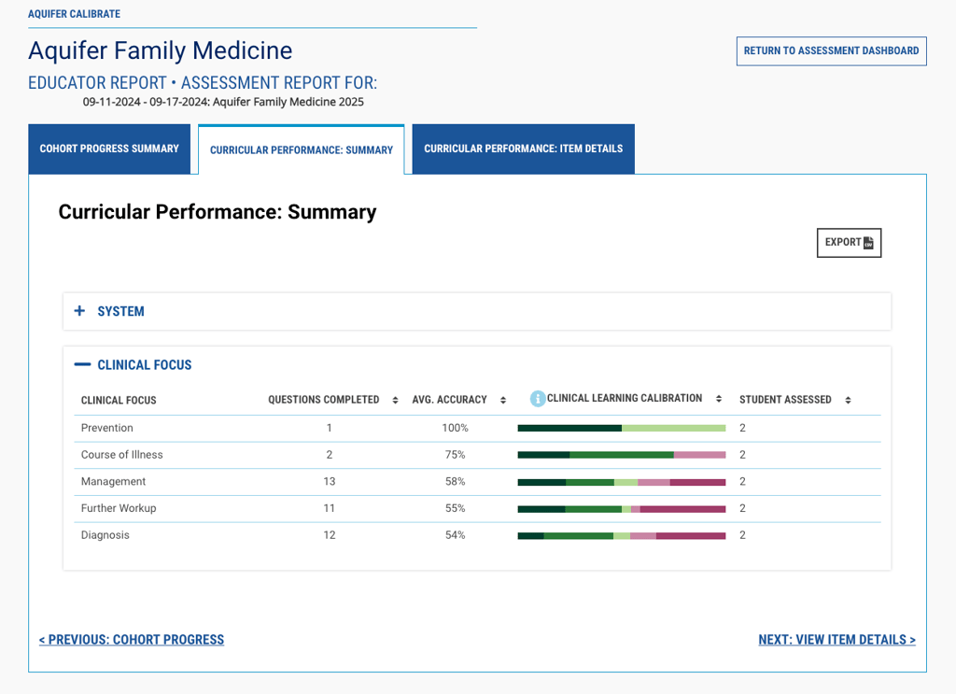
Task: Go to Next: View Item Details link
Action: [x=836, y=640]
